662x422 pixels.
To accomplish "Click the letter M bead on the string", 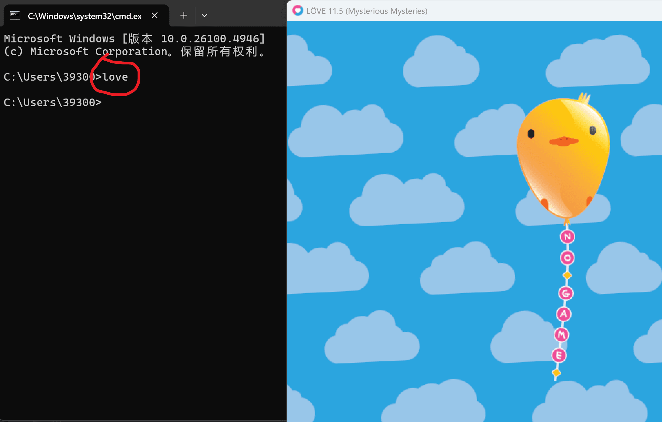I will click(561, 334).
